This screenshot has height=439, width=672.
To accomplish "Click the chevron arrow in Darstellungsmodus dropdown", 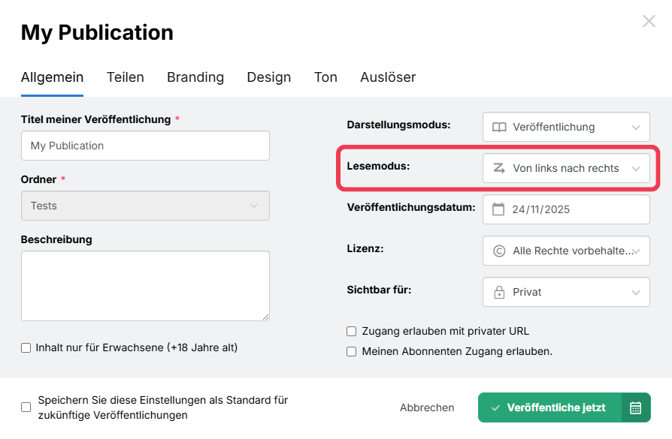I will pyautogui.click(x=636, y=128).
